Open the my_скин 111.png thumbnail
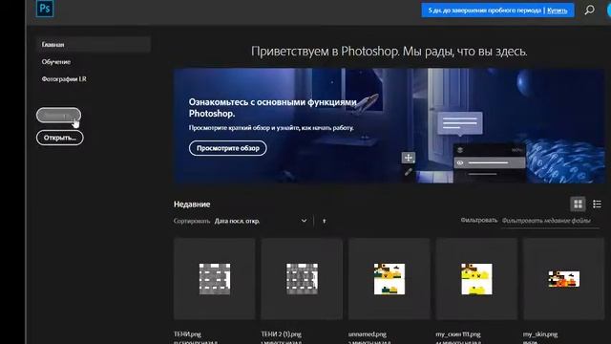The height and width of the screenshot is (344, 611). [476, 279]
